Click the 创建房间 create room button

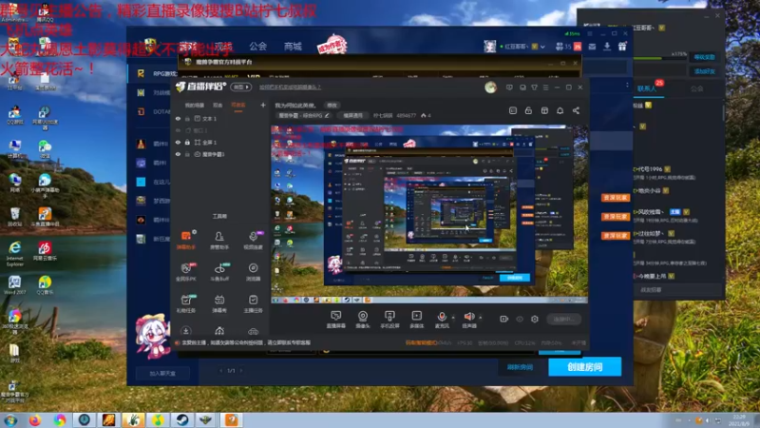[x=585, y=367]
